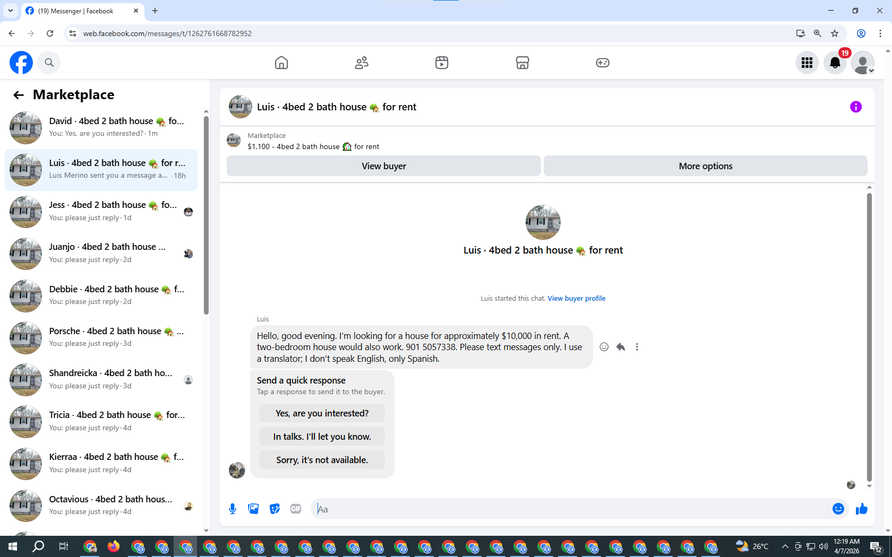Open the Debbie conversation

pyautogui.click(x=101, y=295)
